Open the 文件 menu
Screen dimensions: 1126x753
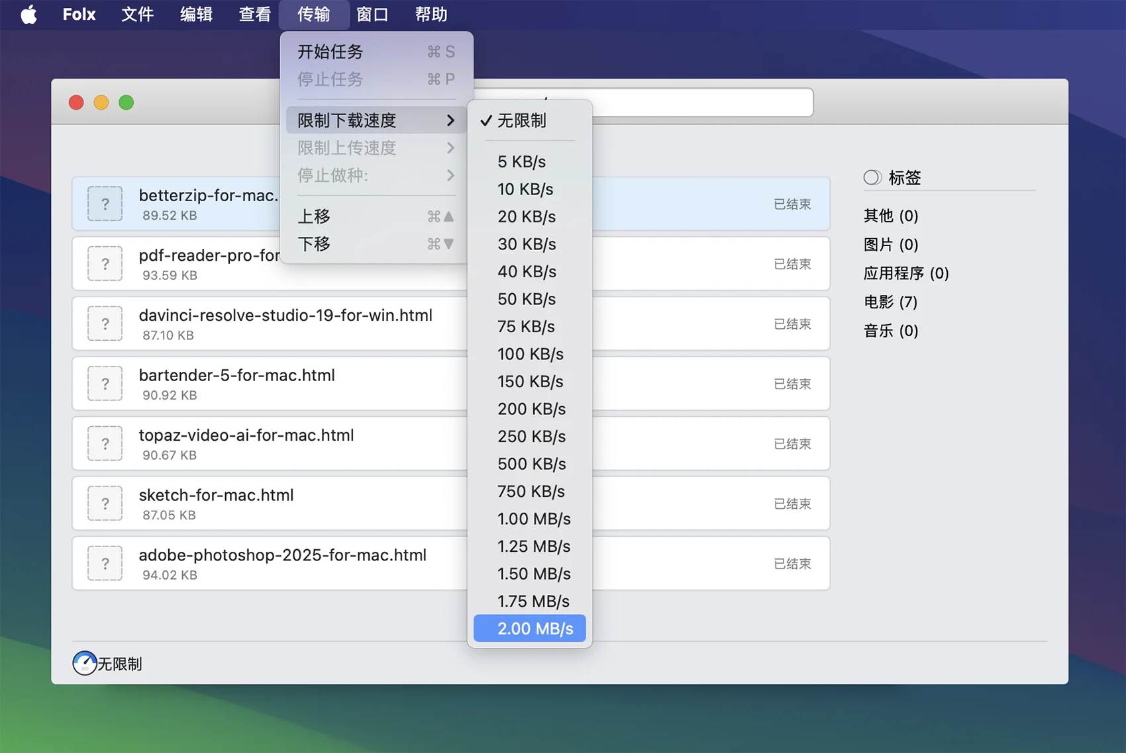(138, 14)
